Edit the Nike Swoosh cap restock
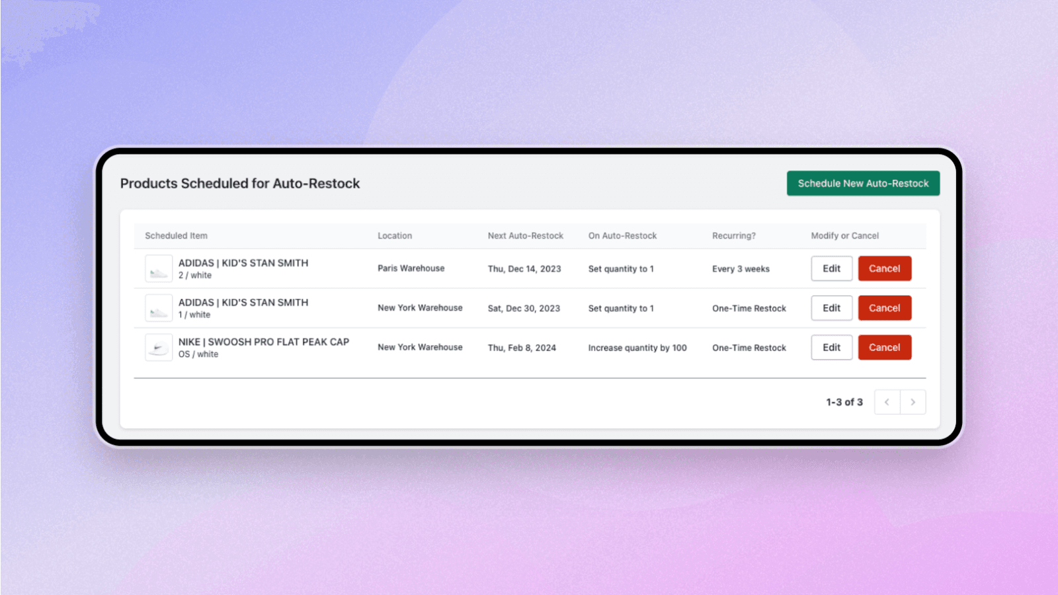This screenshot has height=595, width=1058. [831, 347]
